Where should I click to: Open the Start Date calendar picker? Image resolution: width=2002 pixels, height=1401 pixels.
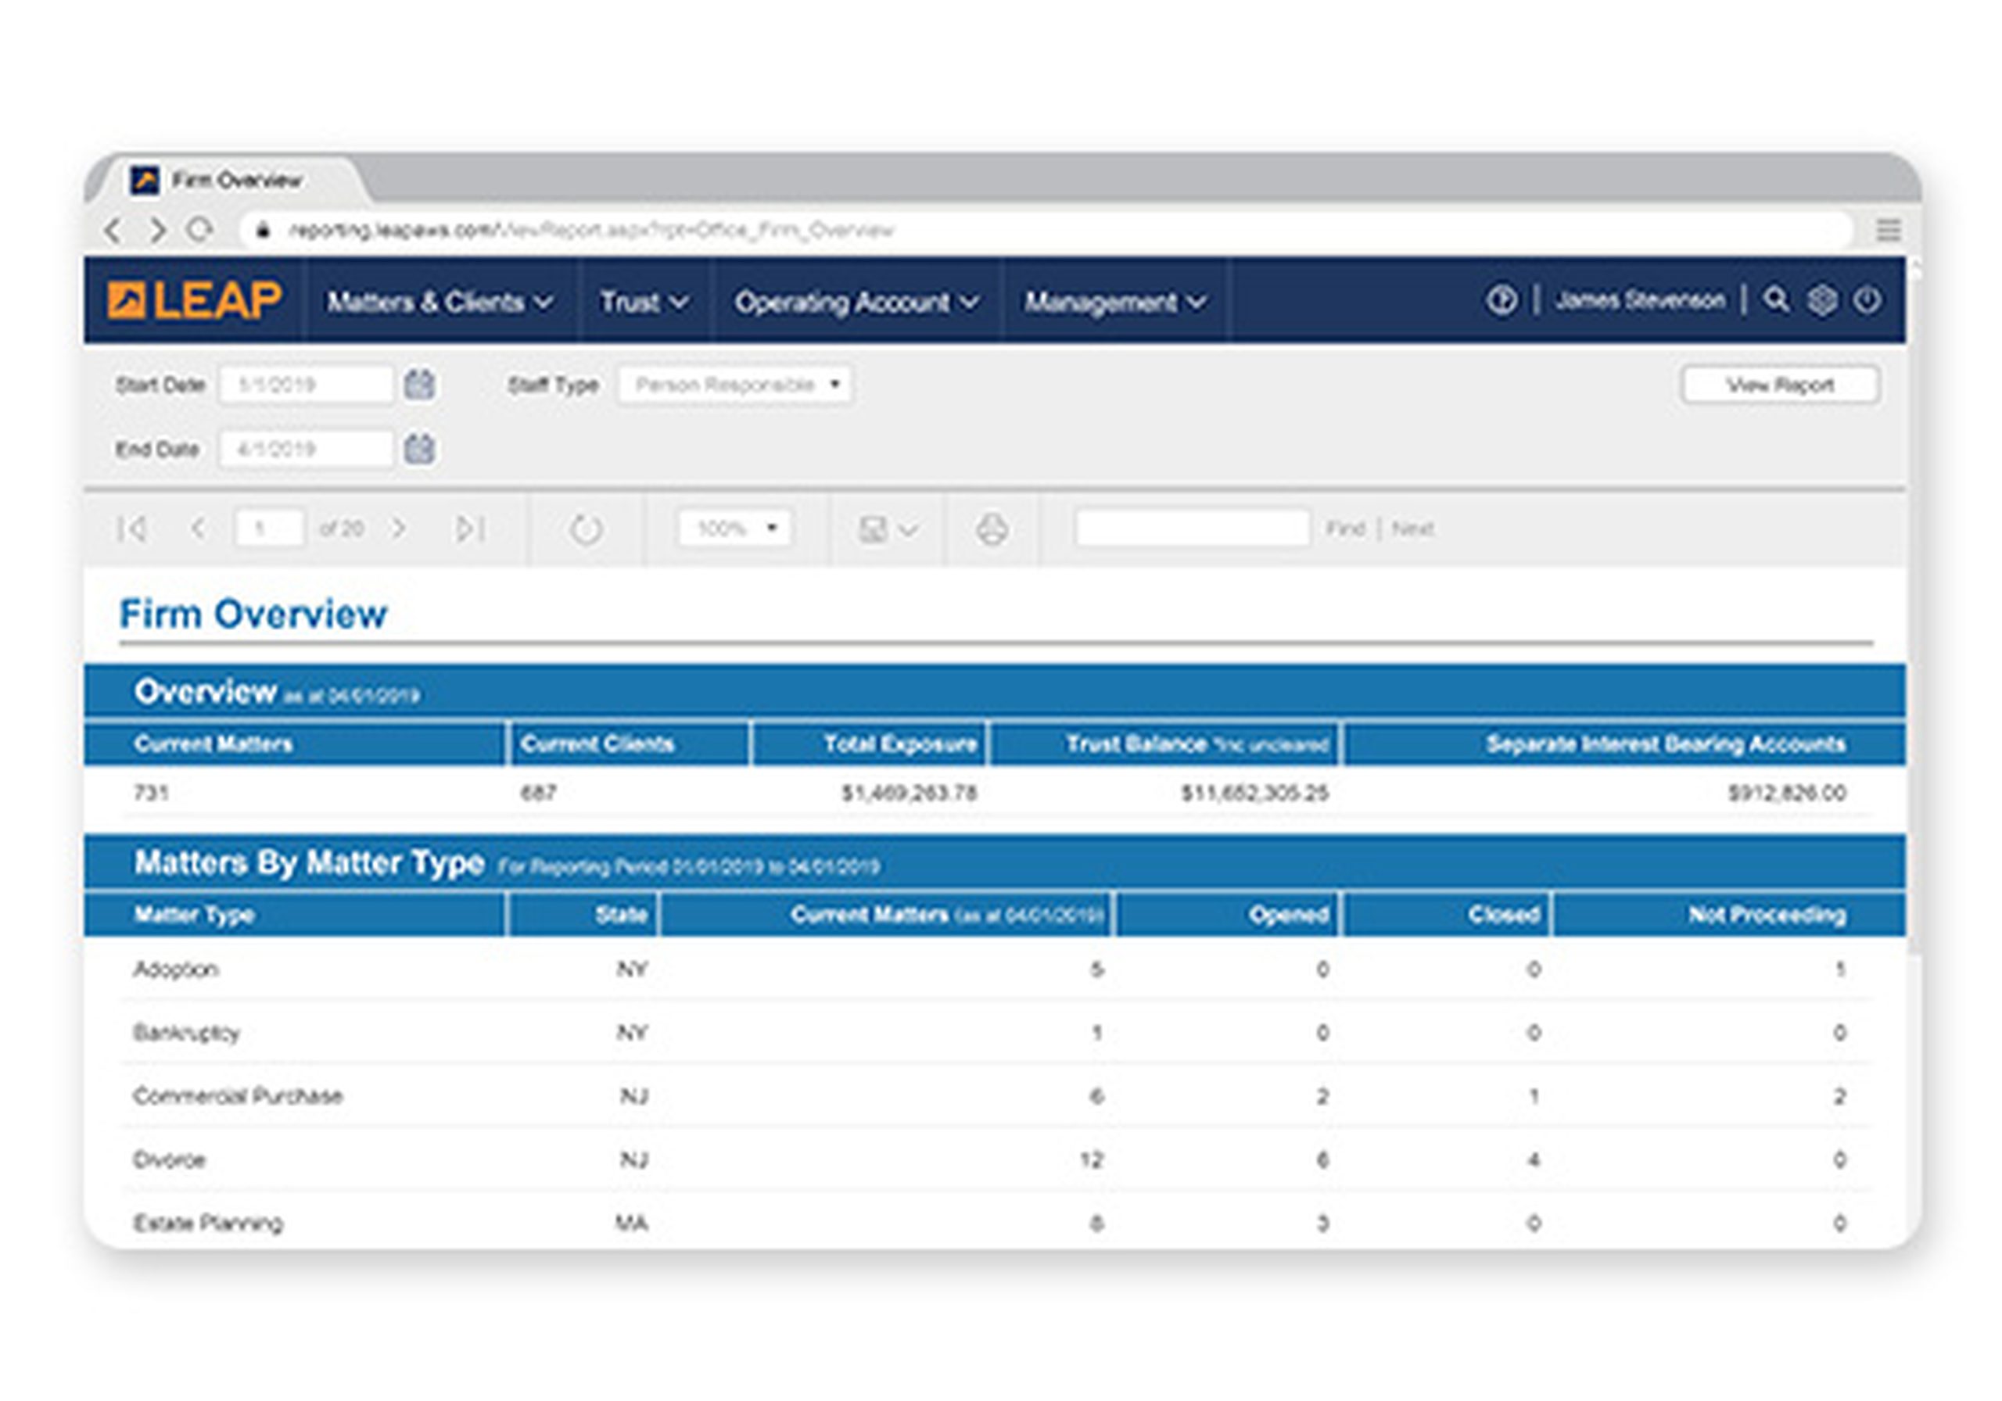click(418, 385)
